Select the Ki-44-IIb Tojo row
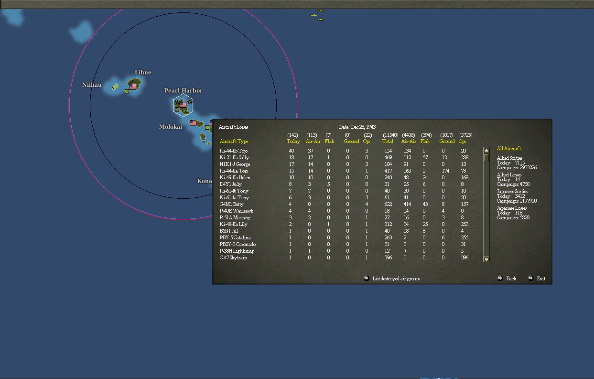 click(344, 151)
